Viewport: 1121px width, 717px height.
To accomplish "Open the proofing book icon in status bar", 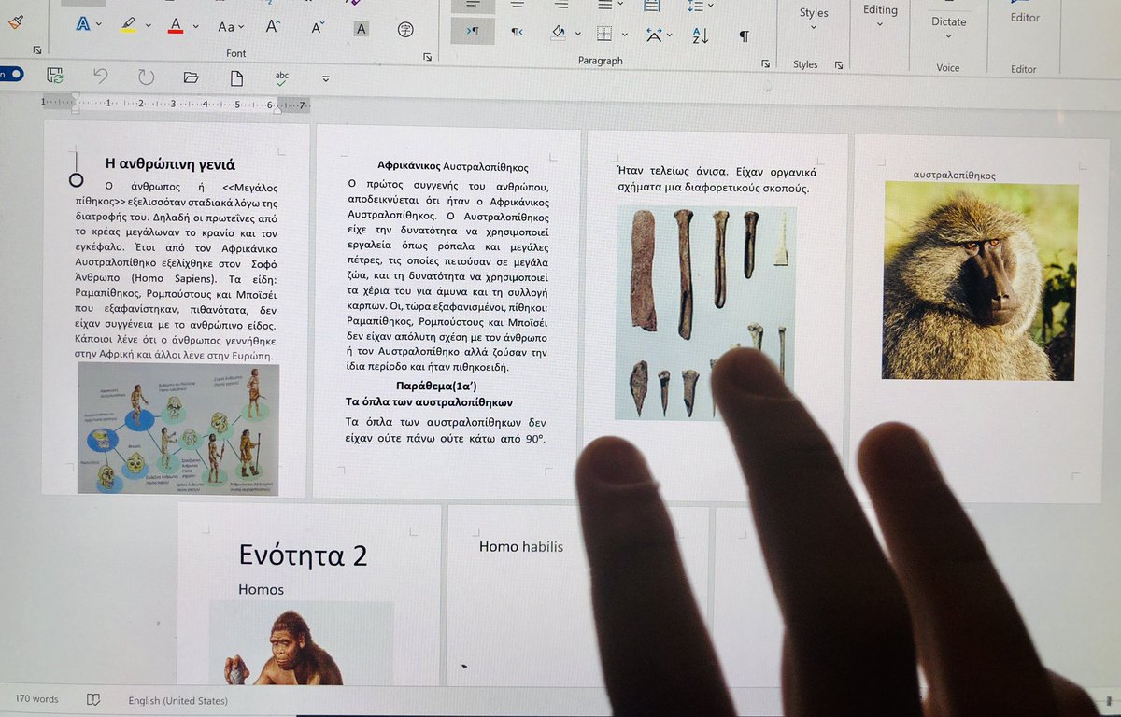I will 93,699.
